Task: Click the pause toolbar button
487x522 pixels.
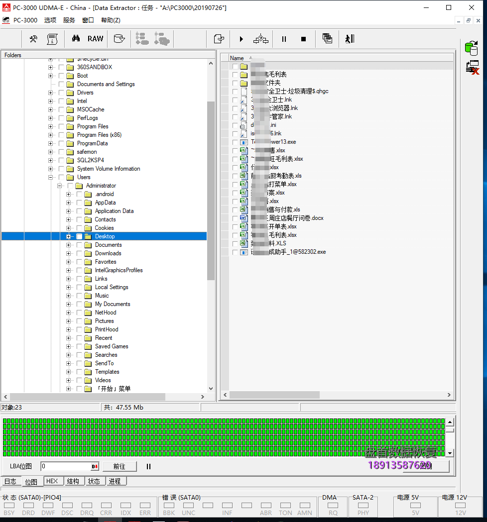Action: 284,39
